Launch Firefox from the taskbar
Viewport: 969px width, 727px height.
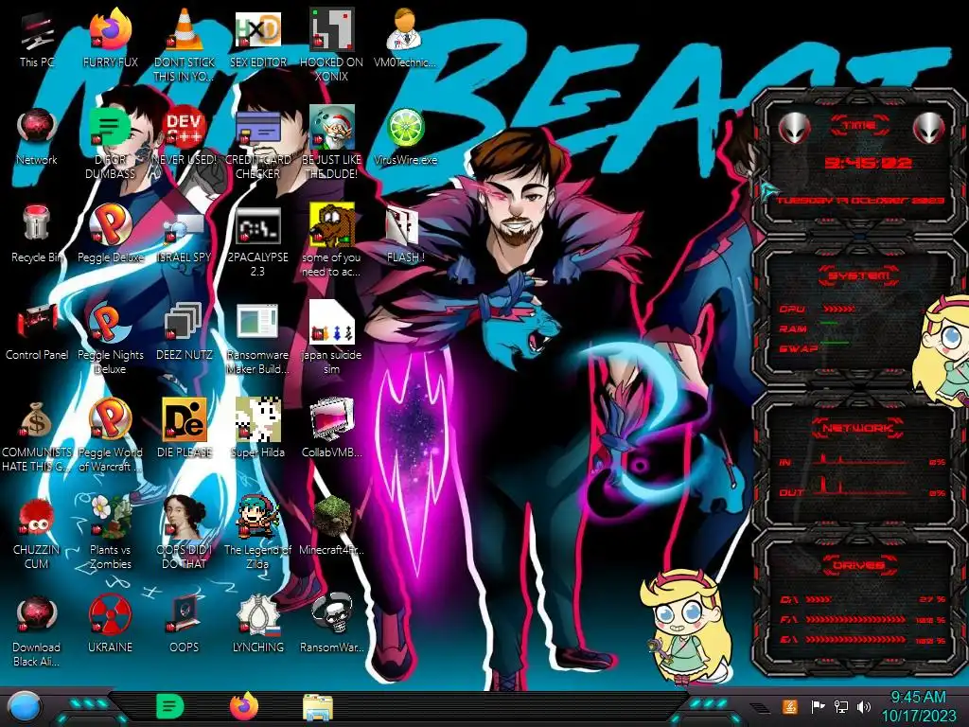(x=244, y=706)
